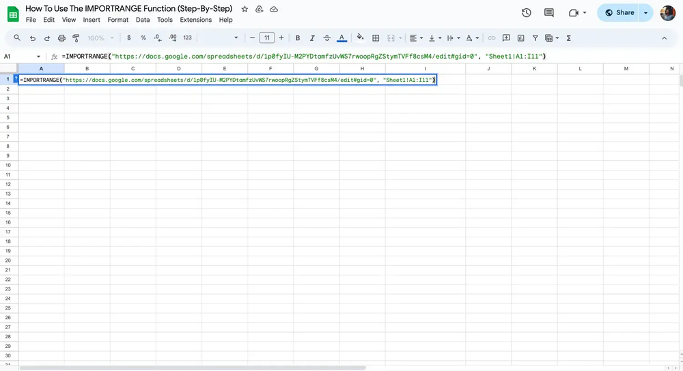Click the borders icon
683x371 pixels.
click(x=375, y=38)
